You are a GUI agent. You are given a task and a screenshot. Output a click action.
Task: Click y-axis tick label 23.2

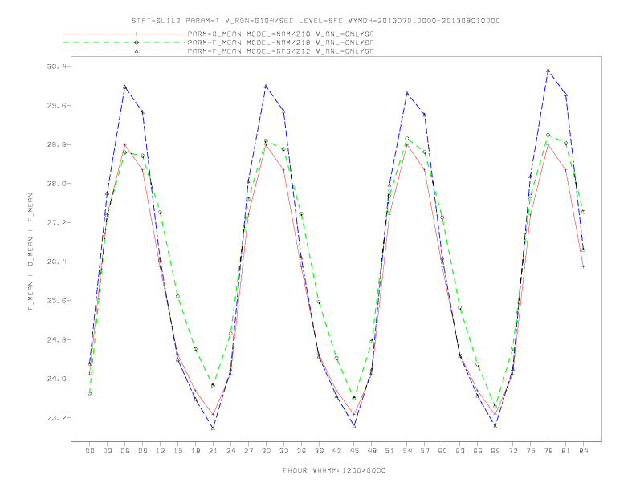click(x=59, y=418)
